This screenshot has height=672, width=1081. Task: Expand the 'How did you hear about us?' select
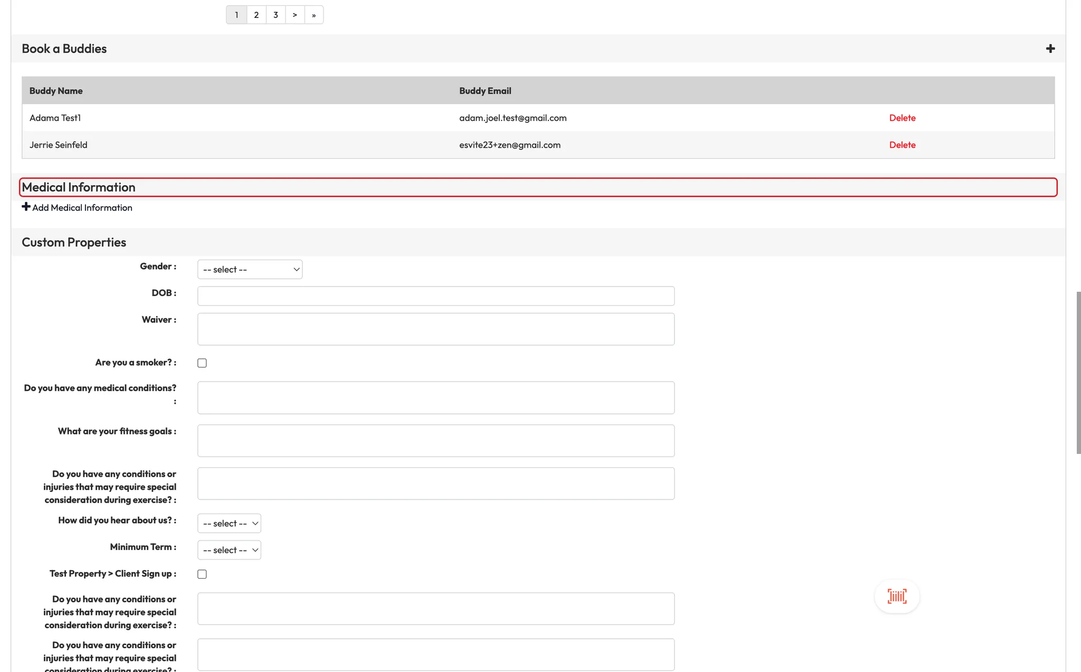[229, 524]
